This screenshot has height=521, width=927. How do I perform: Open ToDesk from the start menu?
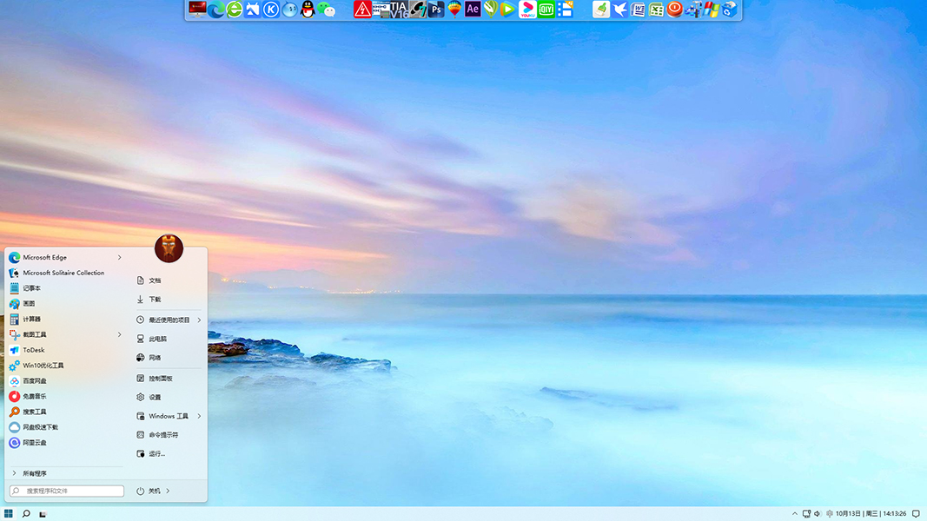click(33, 350)
